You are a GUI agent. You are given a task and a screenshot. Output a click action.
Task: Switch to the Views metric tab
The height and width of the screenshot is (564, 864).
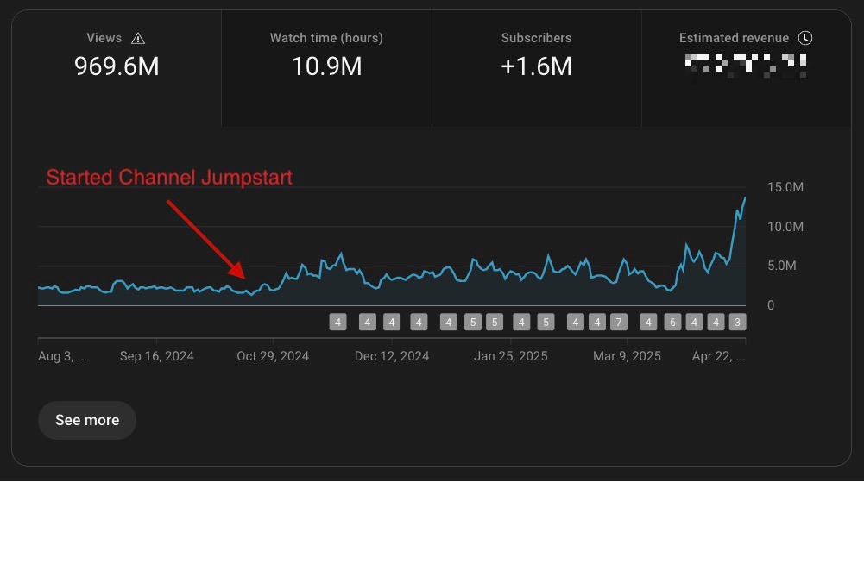[116, 52]
